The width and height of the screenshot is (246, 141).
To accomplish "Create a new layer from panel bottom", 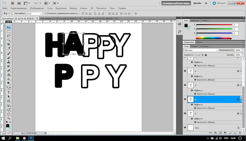I will 235,133.
